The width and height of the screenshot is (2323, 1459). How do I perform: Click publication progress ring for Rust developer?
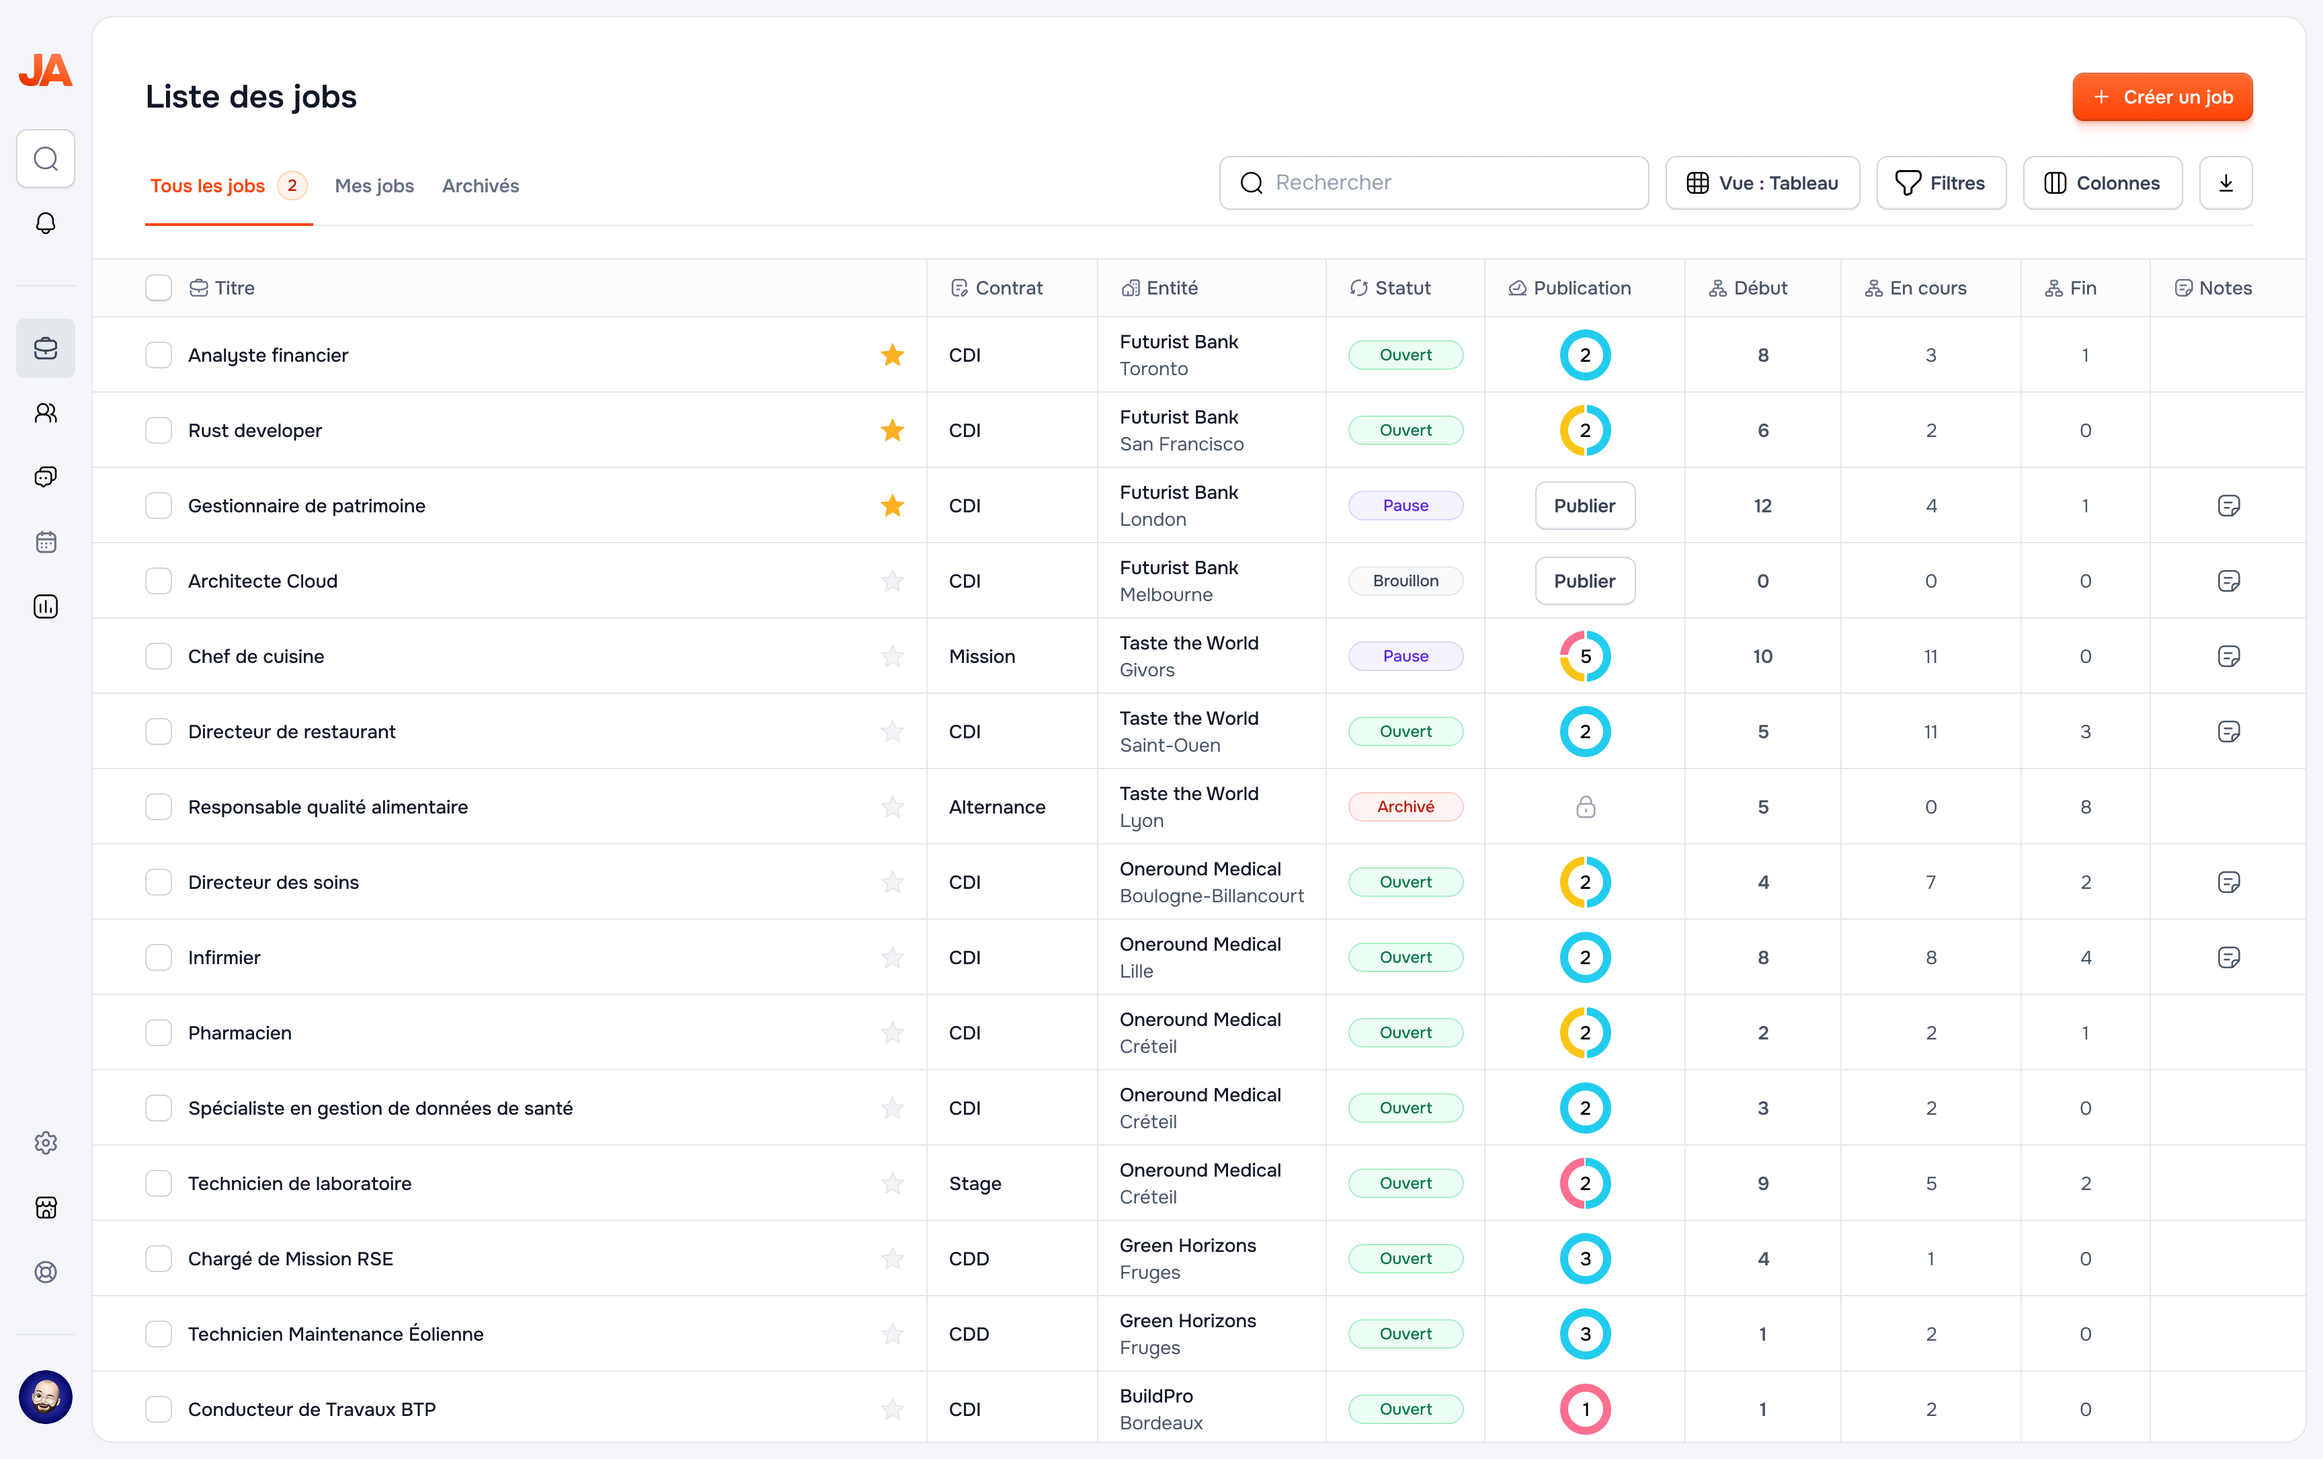(1584, 430)
